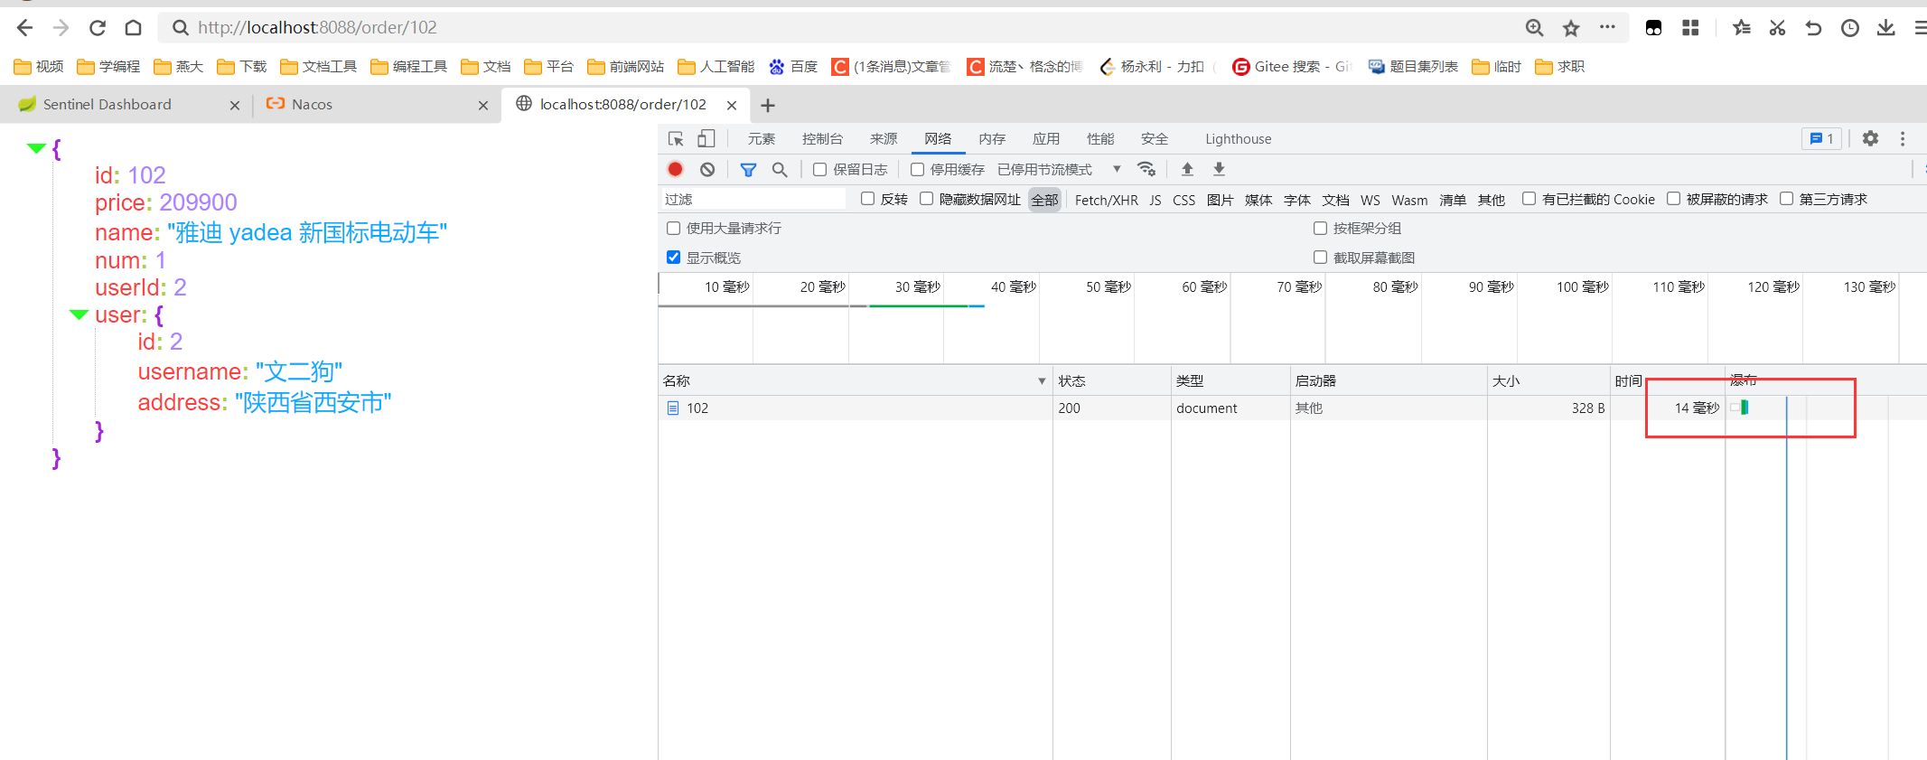The image size is (1927, 760).
Task: Open the downloads icon
Action: coord(1886,28)
